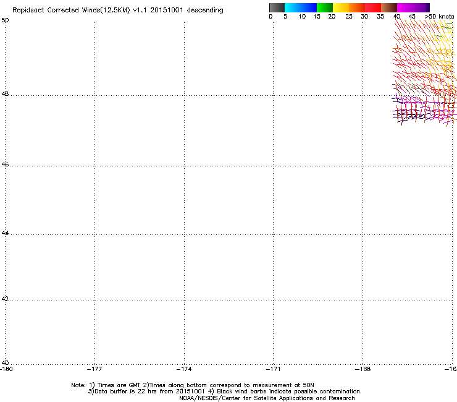Click the latitude label 50
Image resolution: width=457 pixels, height=402 pixels.
pos(5,20)
